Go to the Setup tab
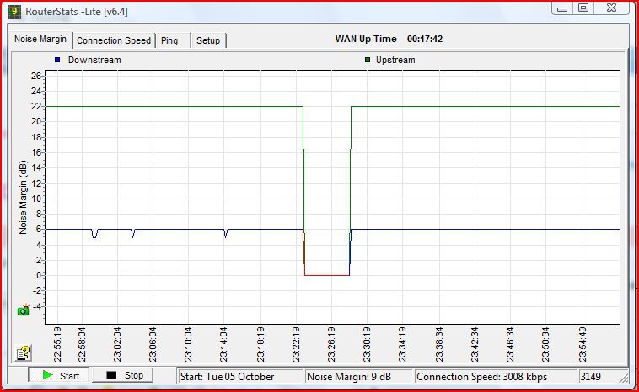 click(x=208, y=40)
